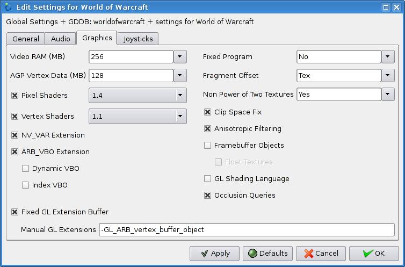Open the Fragment Offset dropdown arrow

tap(388, 76)
